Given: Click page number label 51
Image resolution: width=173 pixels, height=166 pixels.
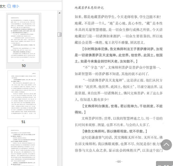Looking at the screenshot, I should tap(23, 122).
